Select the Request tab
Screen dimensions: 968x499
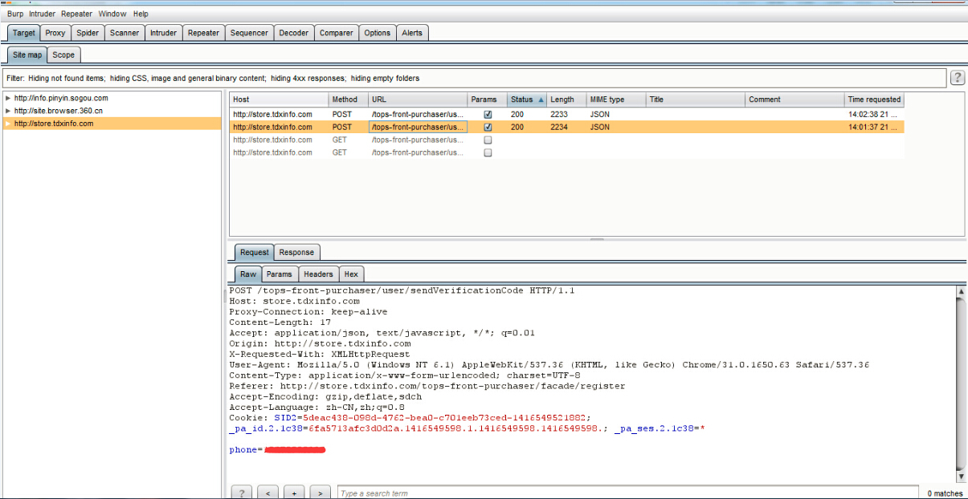(x=255, y=252)
